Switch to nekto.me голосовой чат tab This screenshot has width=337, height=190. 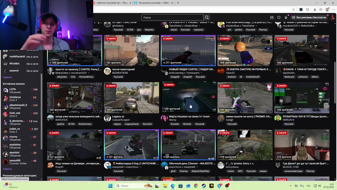pos(112,3)
